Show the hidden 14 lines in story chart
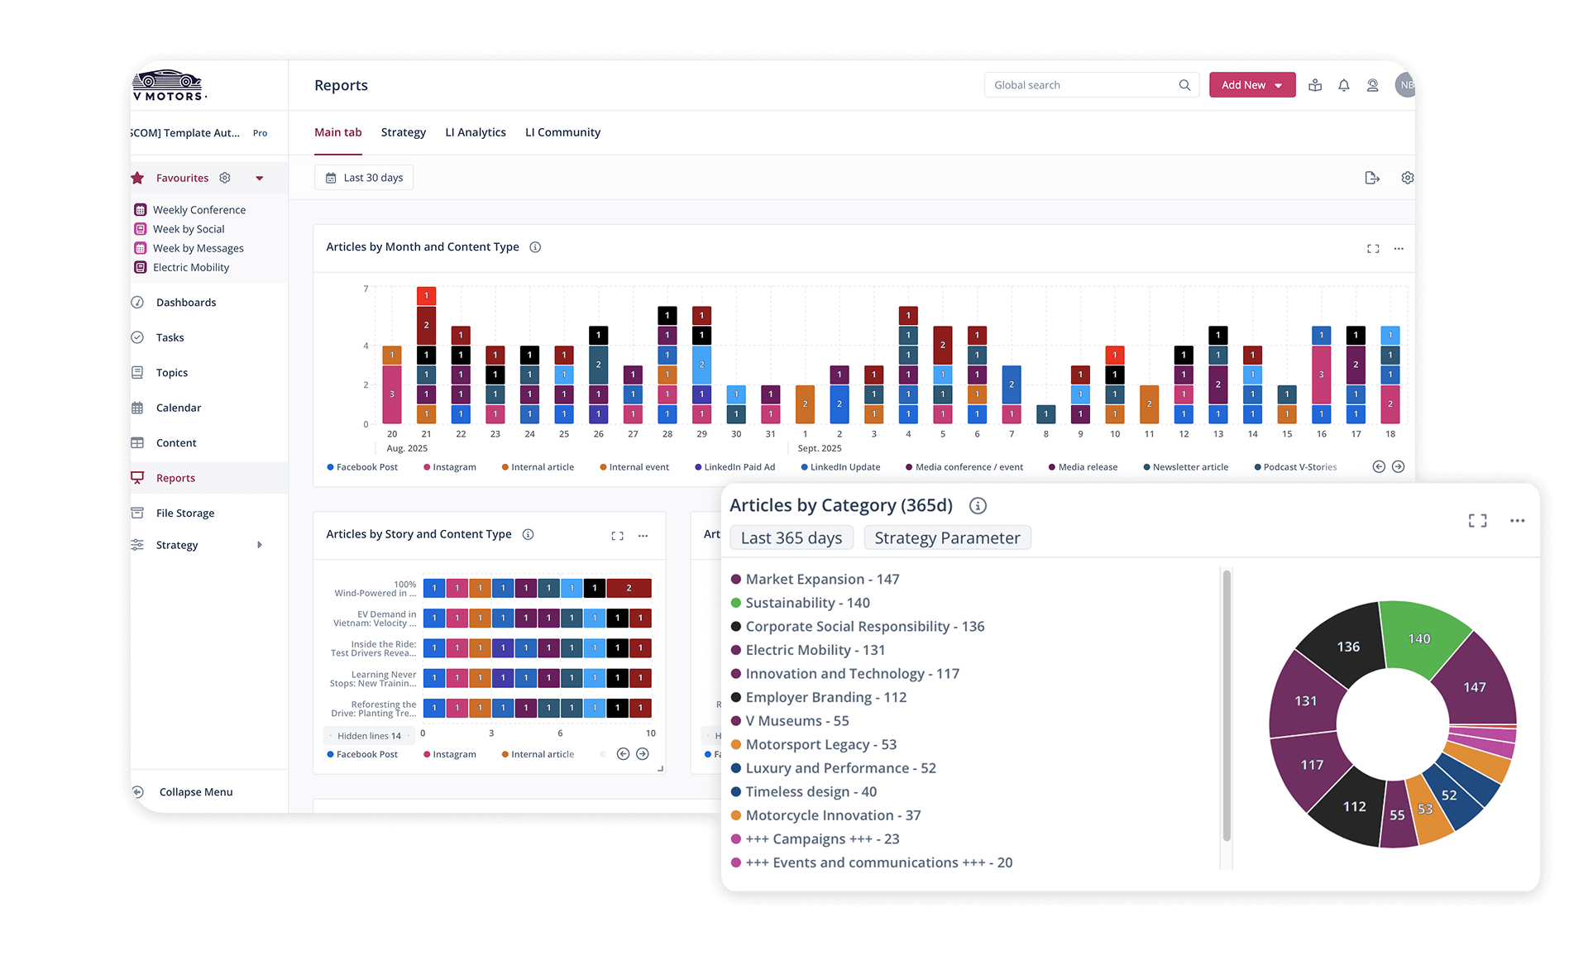The width and height of the screenshot is (1588, 965). click(x=368, y=735)
